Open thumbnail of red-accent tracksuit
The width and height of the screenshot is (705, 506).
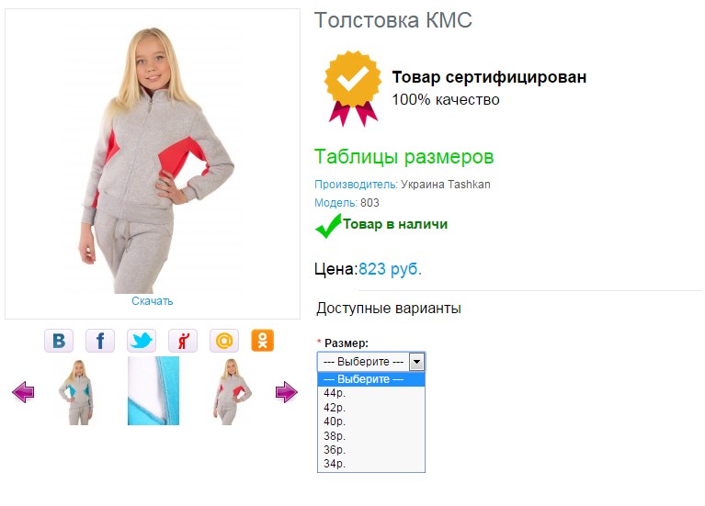click(231, 392)
